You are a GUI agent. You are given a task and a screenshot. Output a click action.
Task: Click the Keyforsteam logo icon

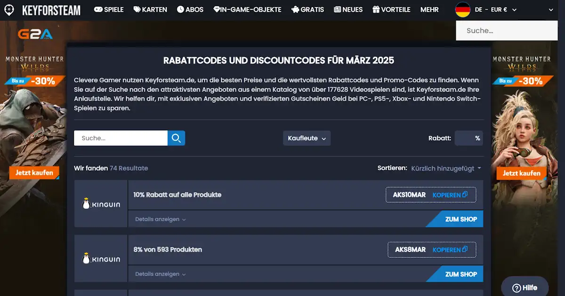click(9, 10)
